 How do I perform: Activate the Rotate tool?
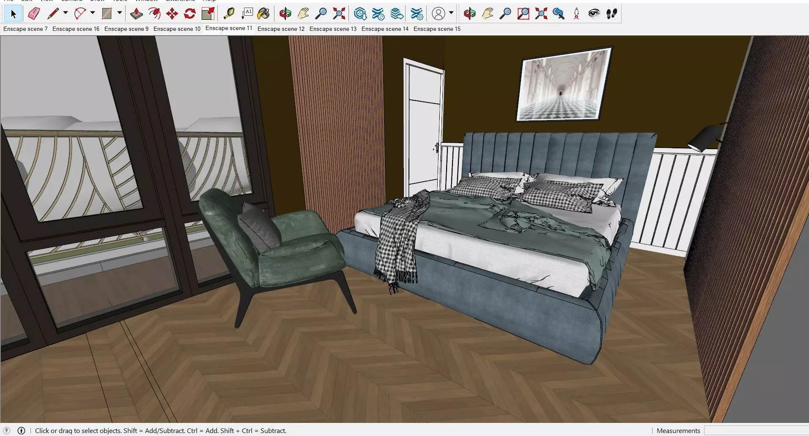coord(190,14)
